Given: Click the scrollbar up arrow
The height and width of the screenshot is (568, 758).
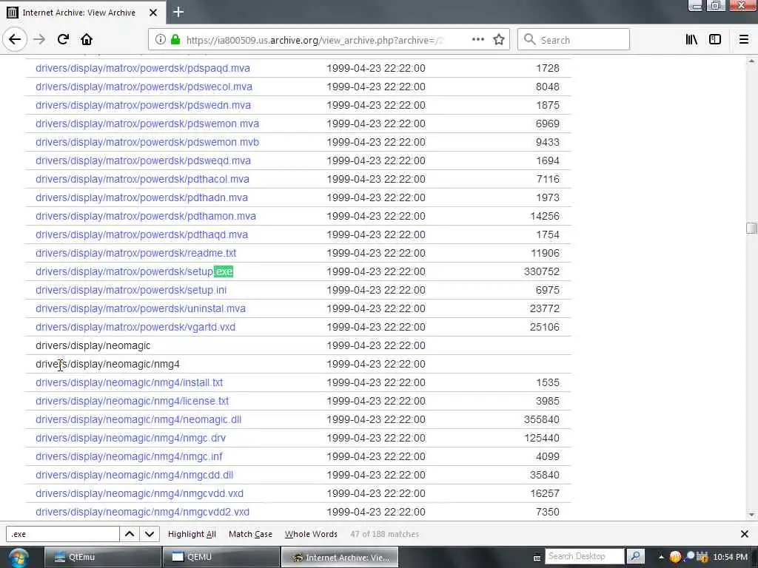Looking at the screenshot, I should coord(751,61).
